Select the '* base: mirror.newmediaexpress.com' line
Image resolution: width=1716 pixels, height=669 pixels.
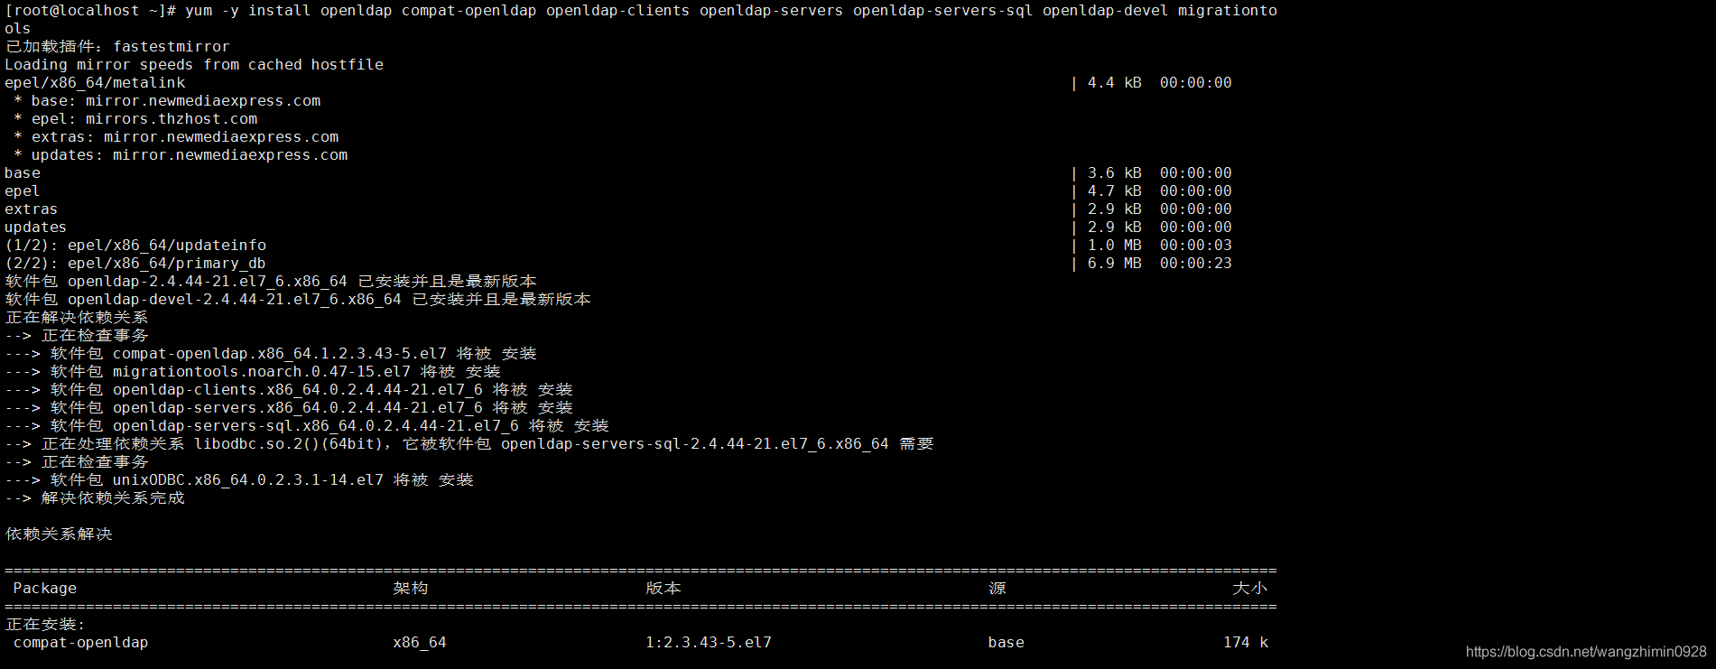tap(167, 101)
